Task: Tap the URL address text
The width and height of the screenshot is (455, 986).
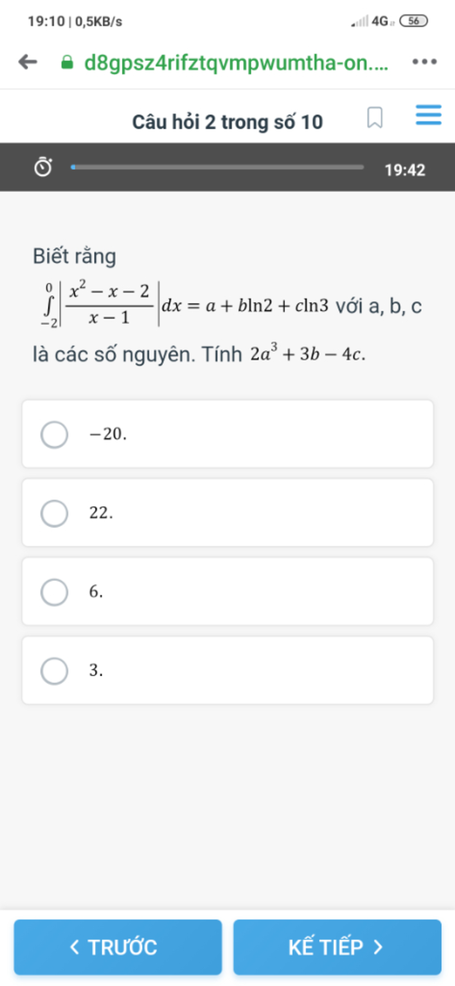Action: (x=236, y=63)
